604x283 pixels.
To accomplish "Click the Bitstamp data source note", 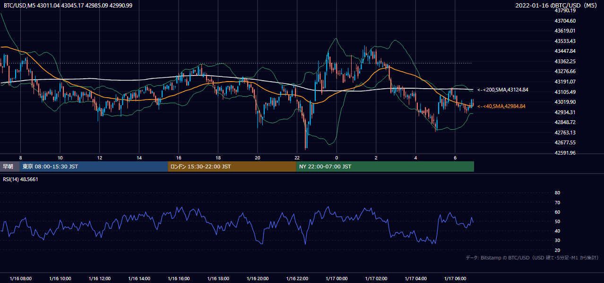I will (x=532, y=258).
